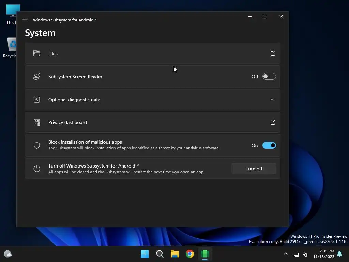This screenshot has height=262, width=349.
Task: Click the Turn off button
Action: coord(254,169)
